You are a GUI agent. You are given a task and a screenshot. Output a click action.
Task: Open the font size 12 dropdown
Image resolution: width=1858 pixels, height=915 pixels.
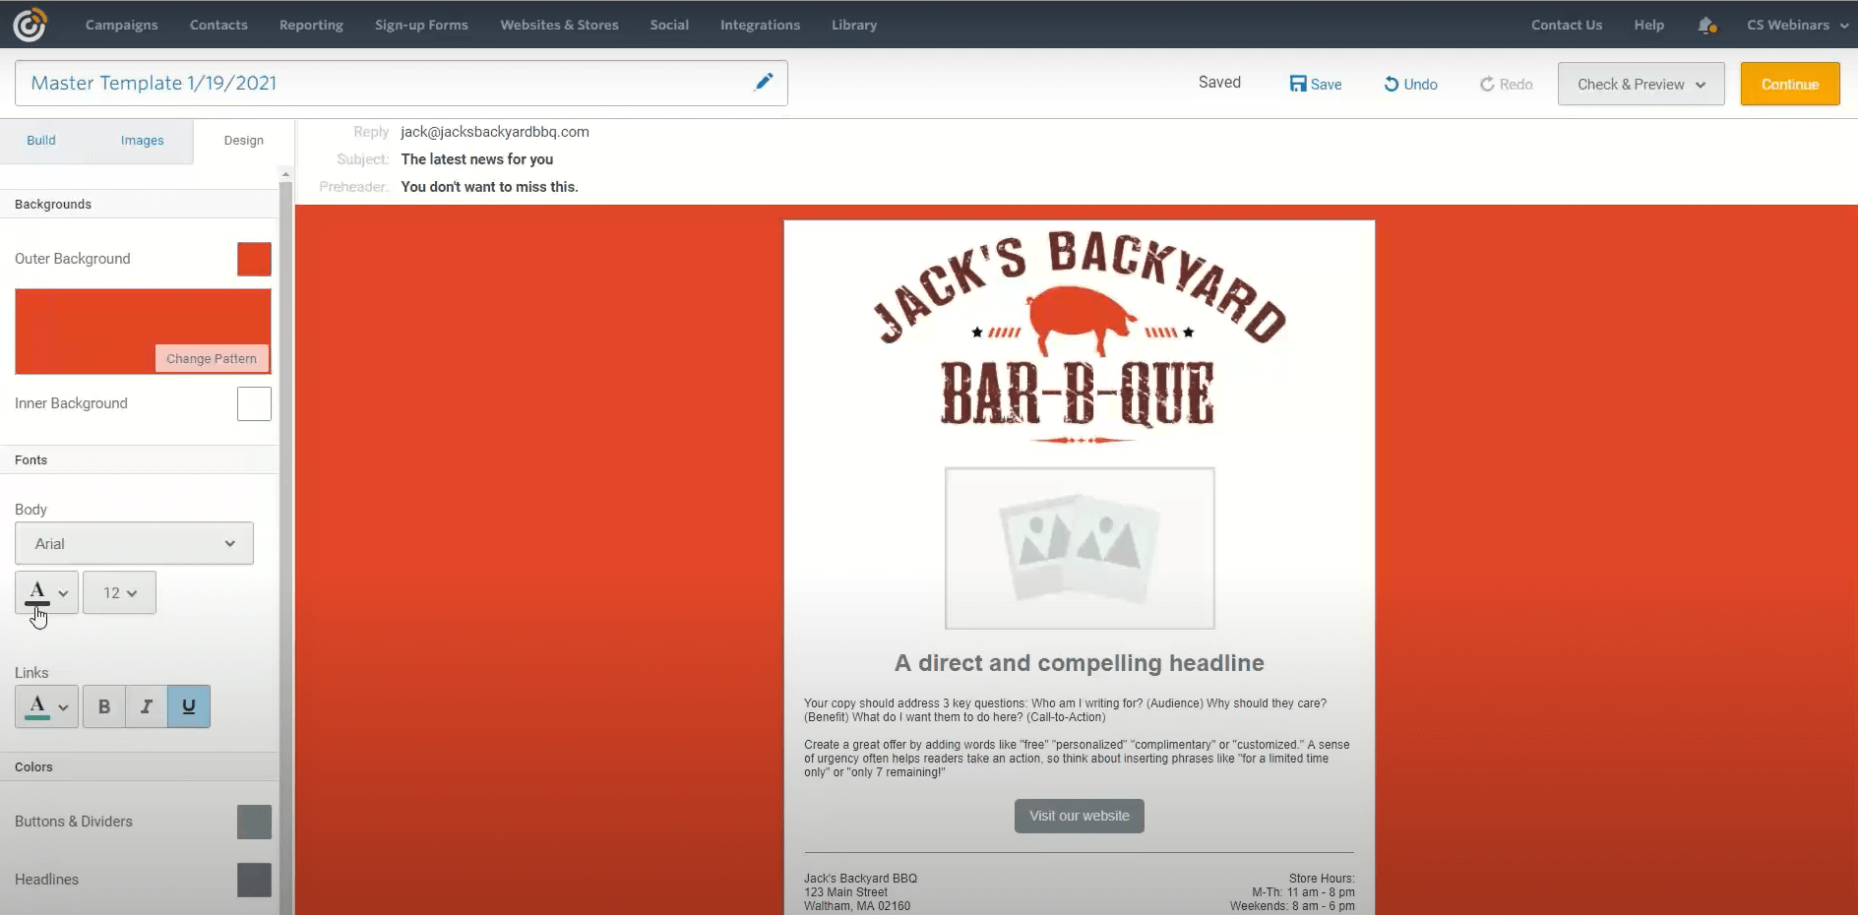coord(119,593)
